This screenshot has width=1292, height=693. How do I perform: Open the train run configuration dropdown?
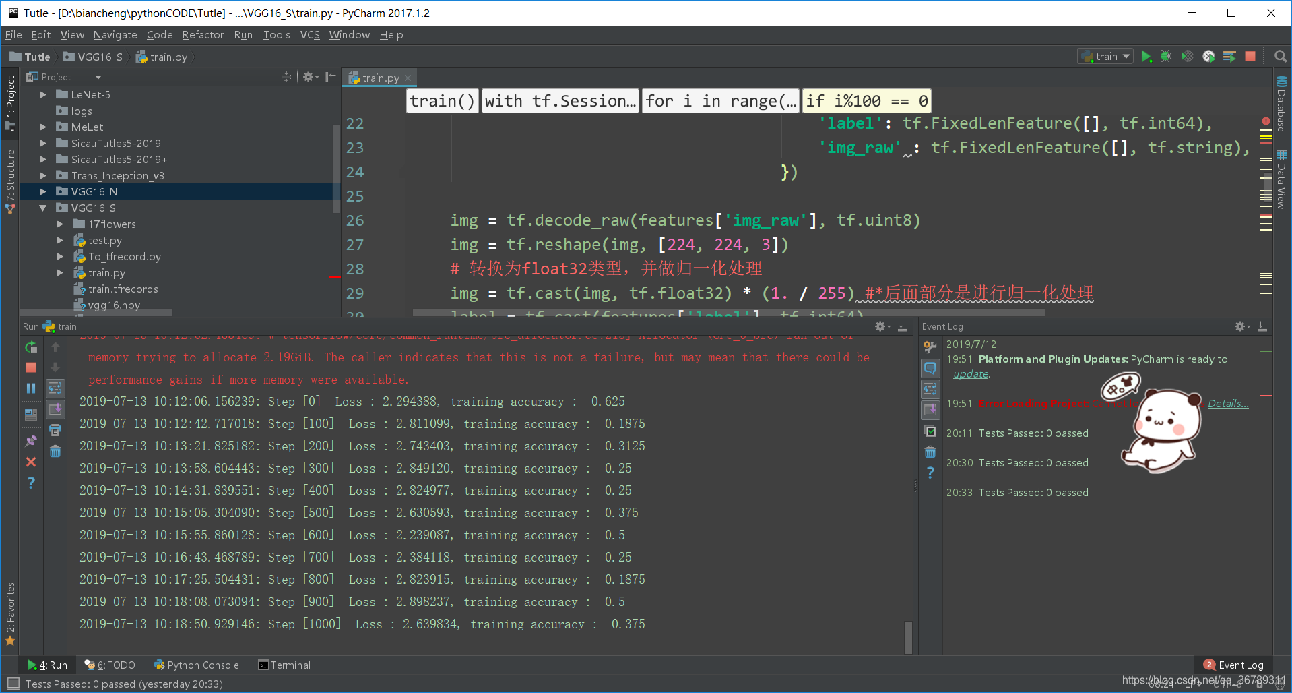(x=1105, y=57)
